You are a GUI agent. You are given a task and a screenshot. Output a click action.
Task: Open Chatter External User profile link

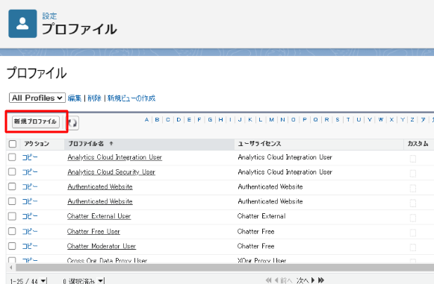pos(99,216)
